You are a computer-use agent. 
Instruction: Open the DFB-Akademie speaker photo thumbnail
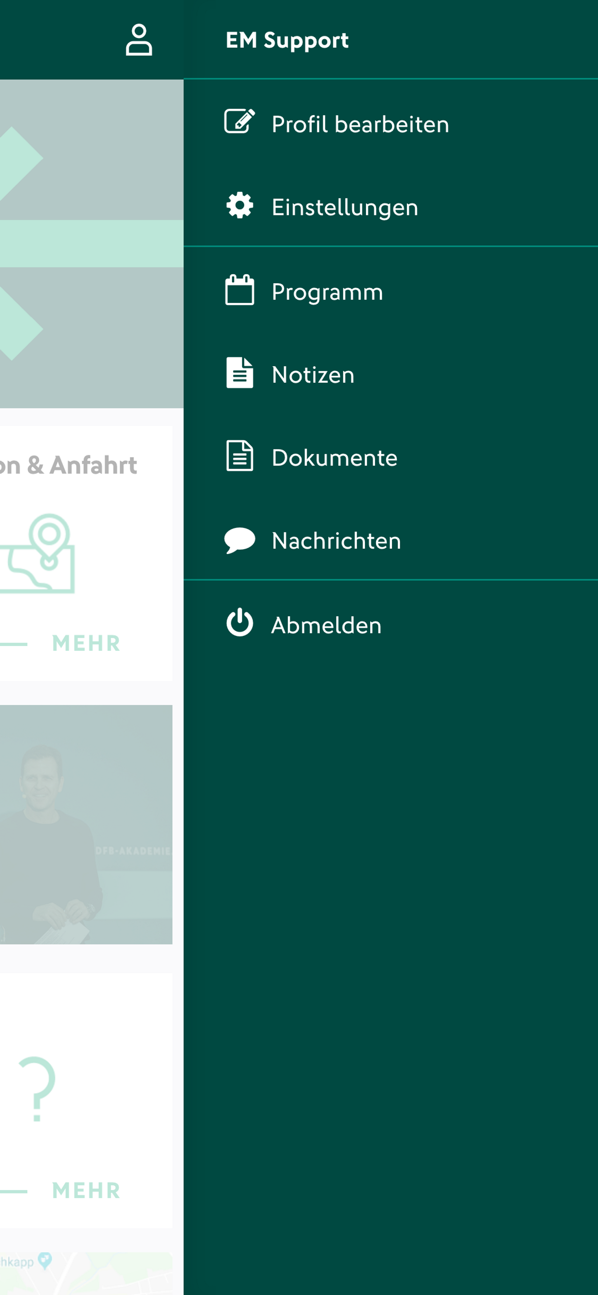pos(86,824)
